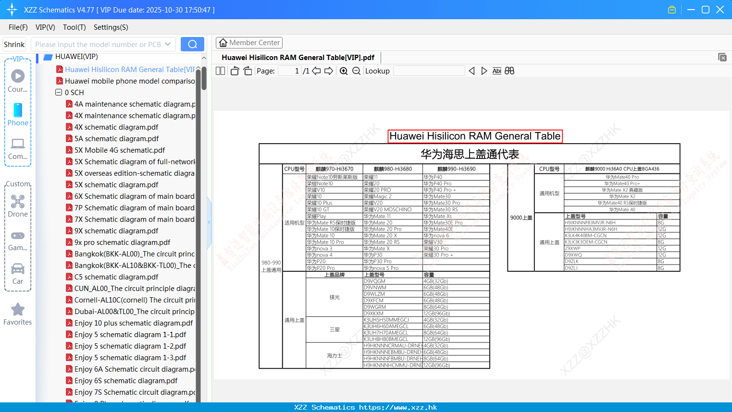Open the Car category in the sidebar

tap(18, 274)
